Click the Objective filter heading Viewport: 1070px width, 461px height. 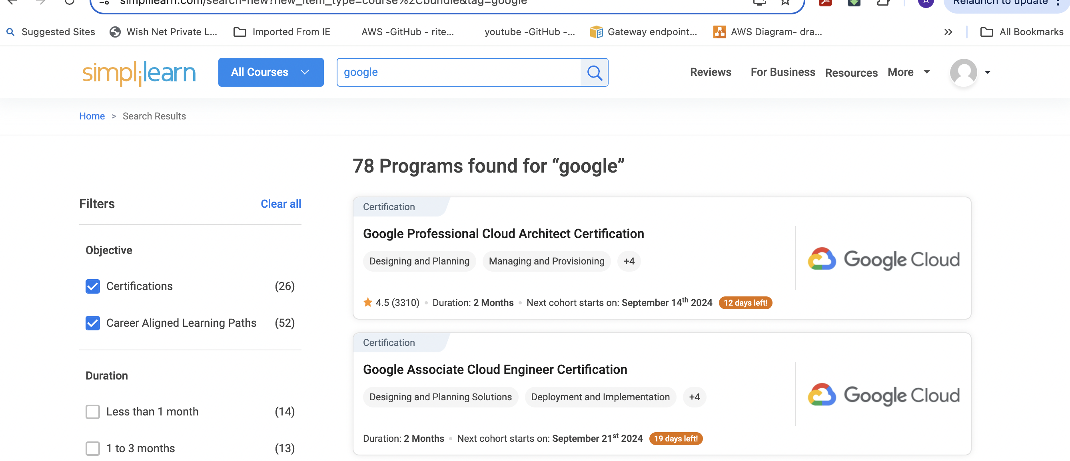[109, 250]
